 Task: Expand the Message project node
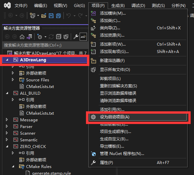point(7,120)
